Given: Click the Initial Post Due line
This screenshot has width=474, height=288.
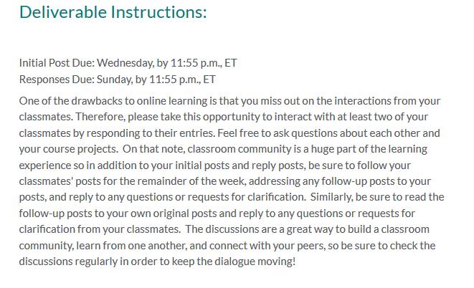Looking at the screenshot, I should point(128,63).
